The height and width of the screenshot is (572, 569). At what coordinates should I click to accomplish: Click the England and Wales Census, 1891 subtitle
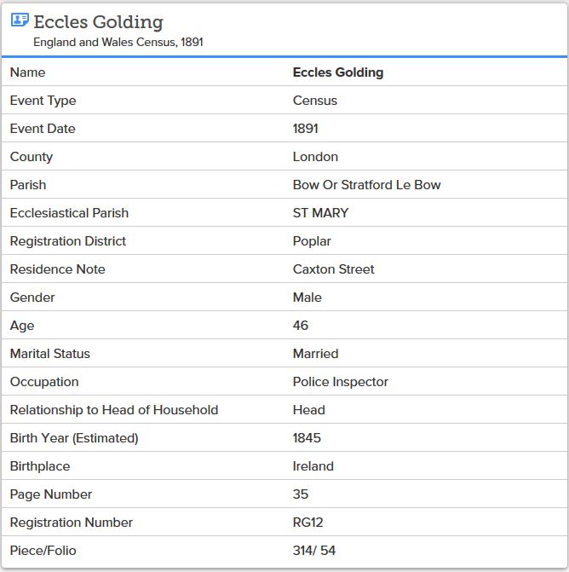[118, 42]
